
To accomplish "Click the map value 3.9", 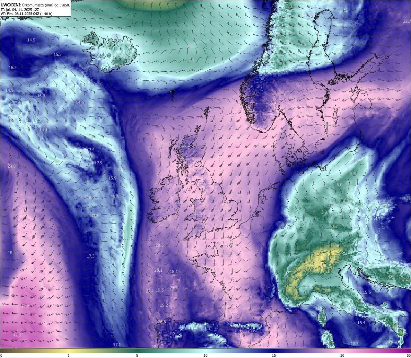I will coord(324,212).
